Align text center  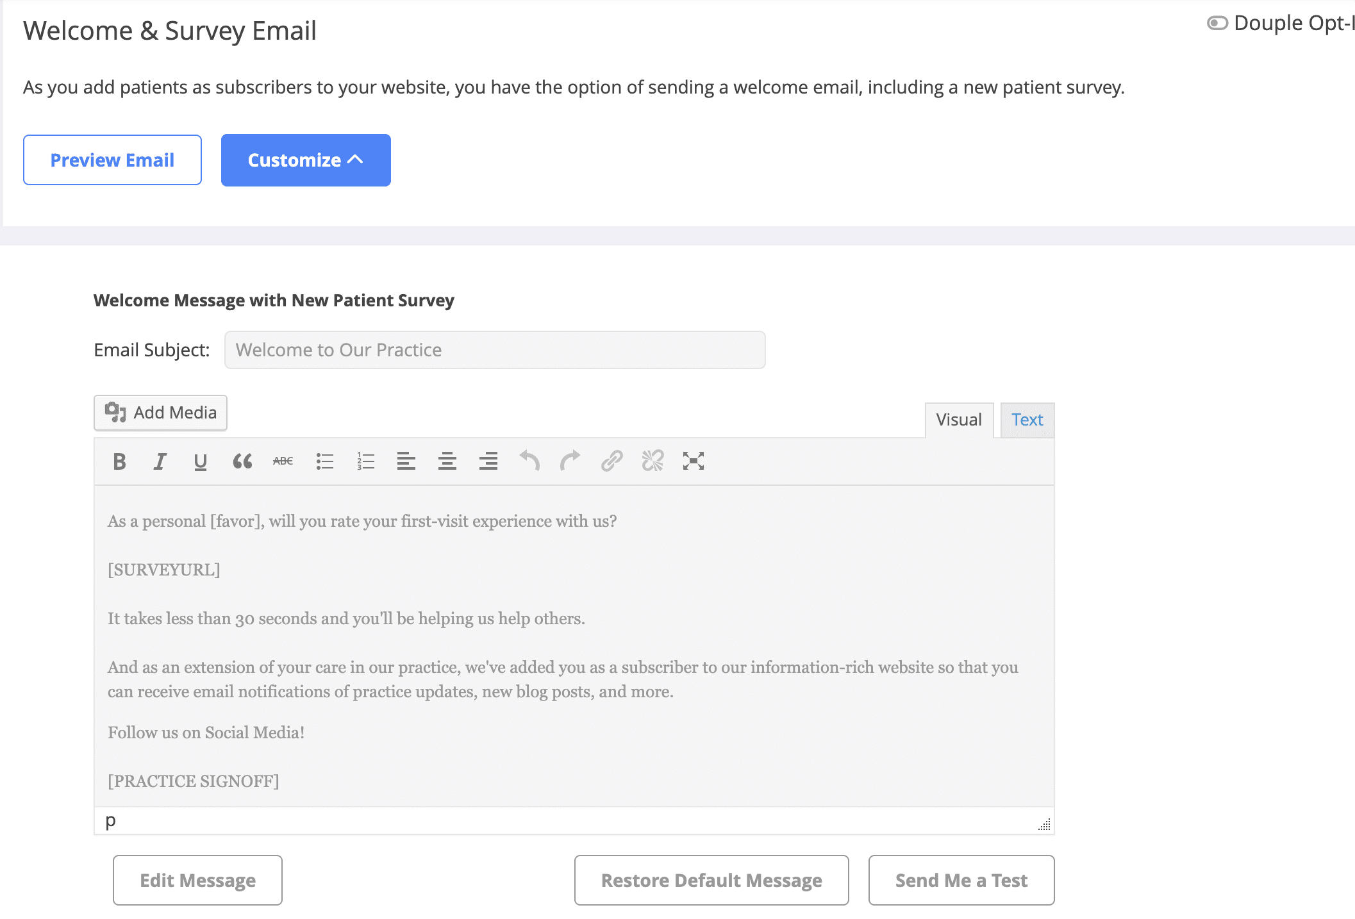[x=447, y=461]
